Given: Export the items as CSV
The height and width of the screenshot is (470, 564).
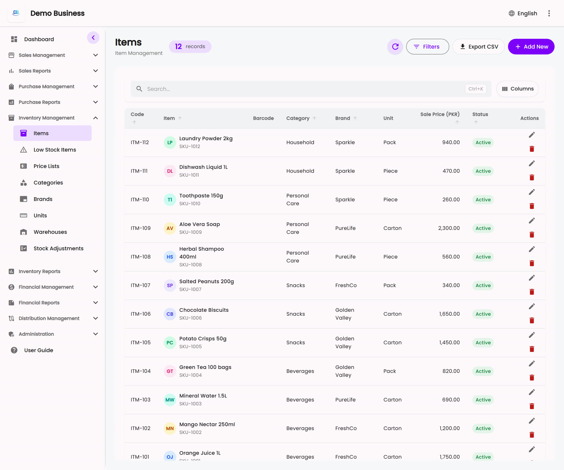Looking at the screenshot, I should click(478, 47).
